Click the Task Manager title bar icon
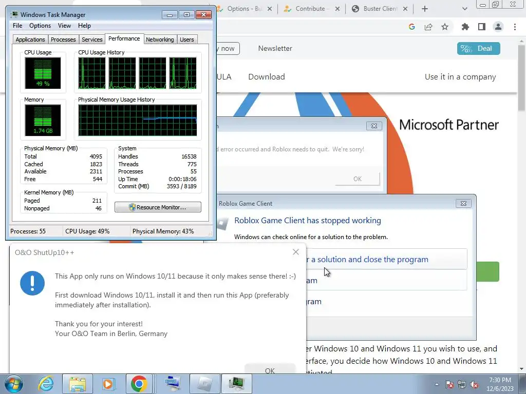The image size is (526, 394). coord(14,14)
